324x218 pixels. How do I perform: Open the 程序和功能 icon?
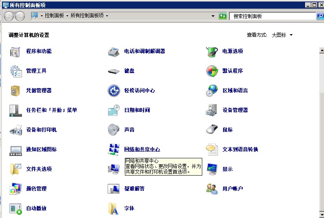[15, 51]
